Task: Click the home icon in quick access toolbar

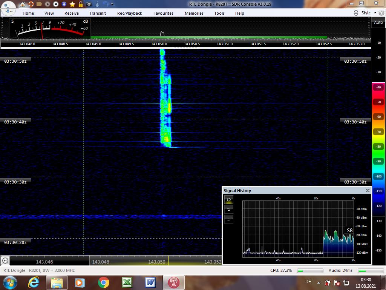Action: (22, 4)
